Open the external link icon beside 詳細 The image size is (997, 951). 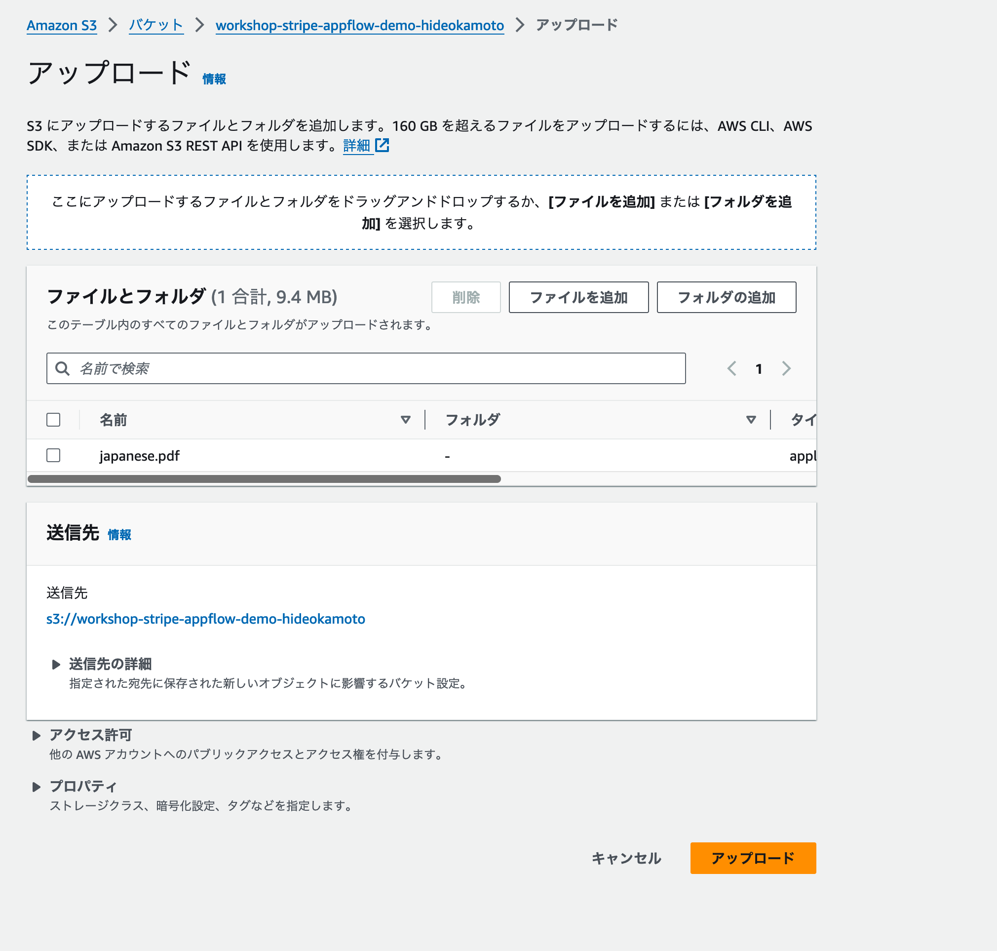click(x=383, y=146)
